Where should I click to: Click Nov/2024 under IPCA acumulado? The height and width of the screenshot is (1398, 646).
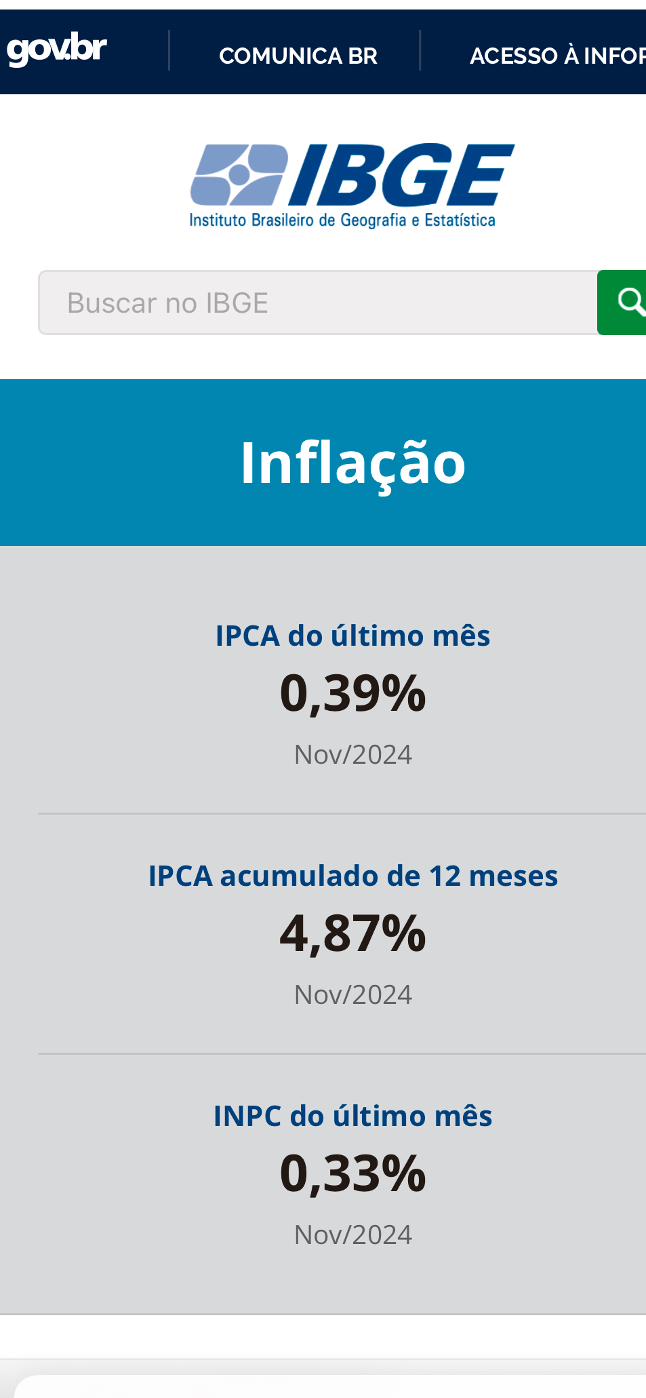click(x=352, y=995)
